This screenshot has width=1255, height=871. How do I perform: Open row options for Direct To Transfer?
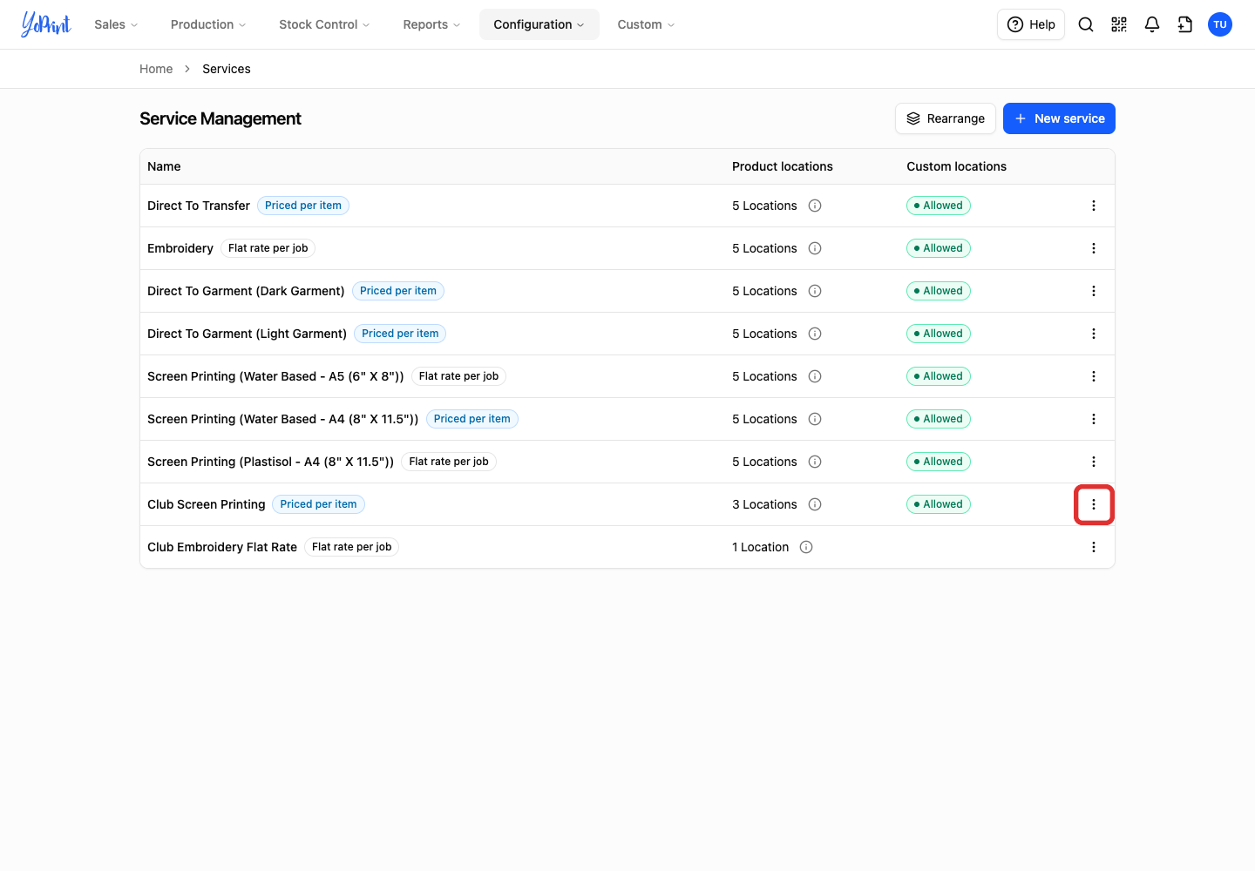click(1094, 206)
